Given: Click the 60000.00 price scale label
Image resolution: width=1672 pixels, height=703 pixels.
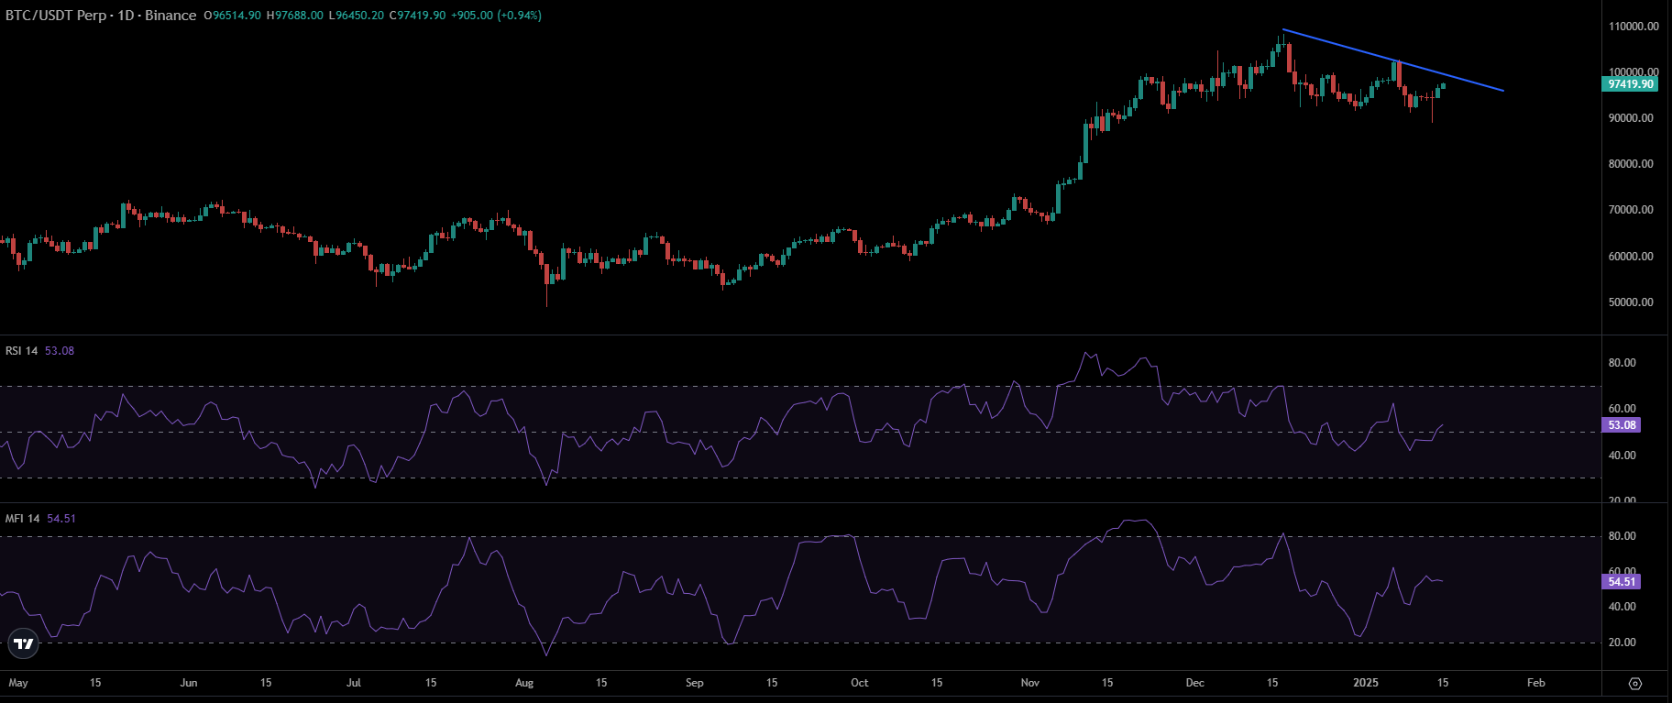Looking at the screenshot, I should tap(1631, 257).
